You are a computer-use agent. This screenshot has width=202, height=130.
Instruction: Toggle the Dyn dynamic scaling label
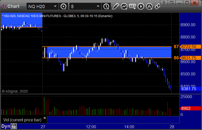(x=6, y=126)
